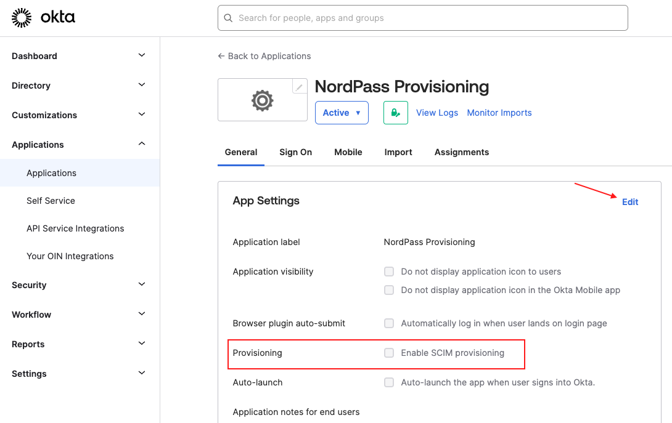Click the back arrow next to Applications
This screenshot has width=672, height=423.
(x=221, y=56)
